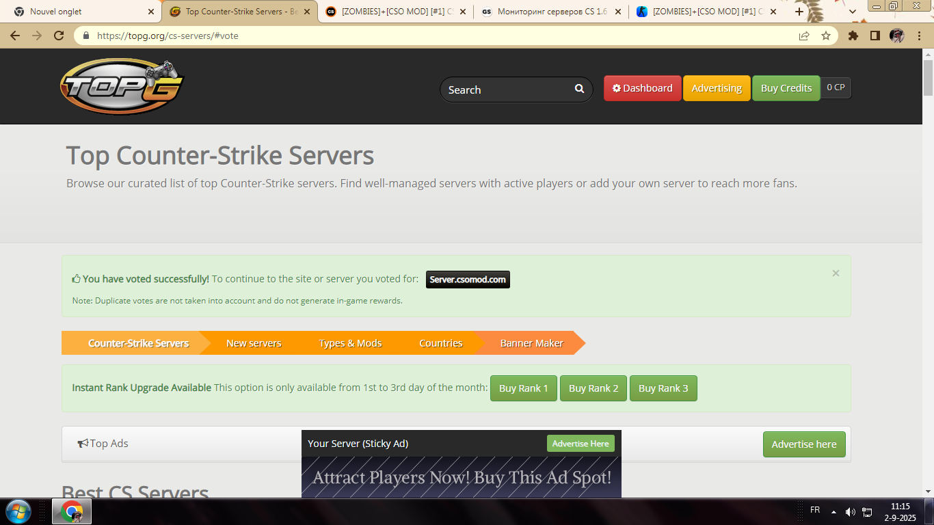The height and width of the screenshot is (525, 934).
Task: Click the page vertical scrollbar
Action: click(928, 273)
